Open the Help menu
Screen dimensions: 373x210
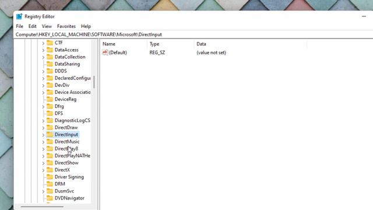click(86, 26)
